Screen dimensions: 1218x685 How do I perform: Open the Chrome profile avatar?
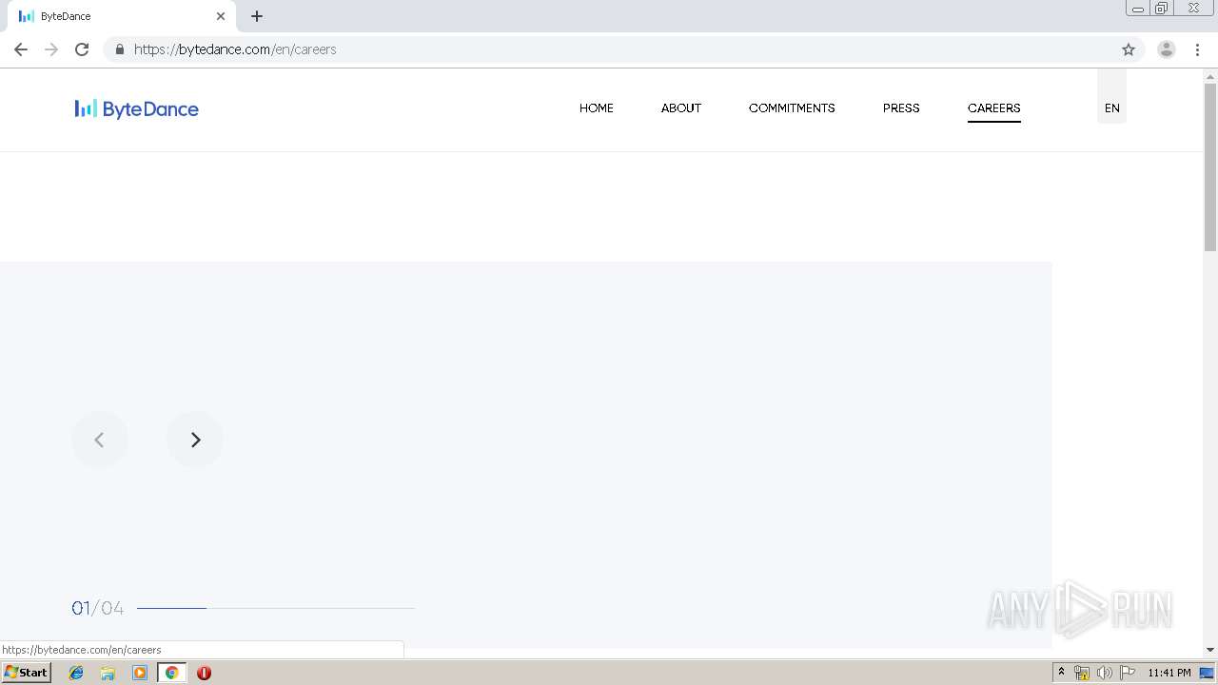tap(1167, 49)
